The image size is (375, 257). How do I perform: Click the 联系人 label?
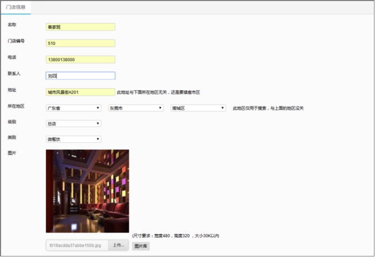(14, 73)
